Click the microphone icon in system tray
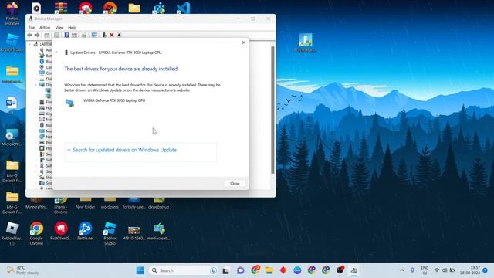Viewport: 494px width, 278px height. point(412,270)
